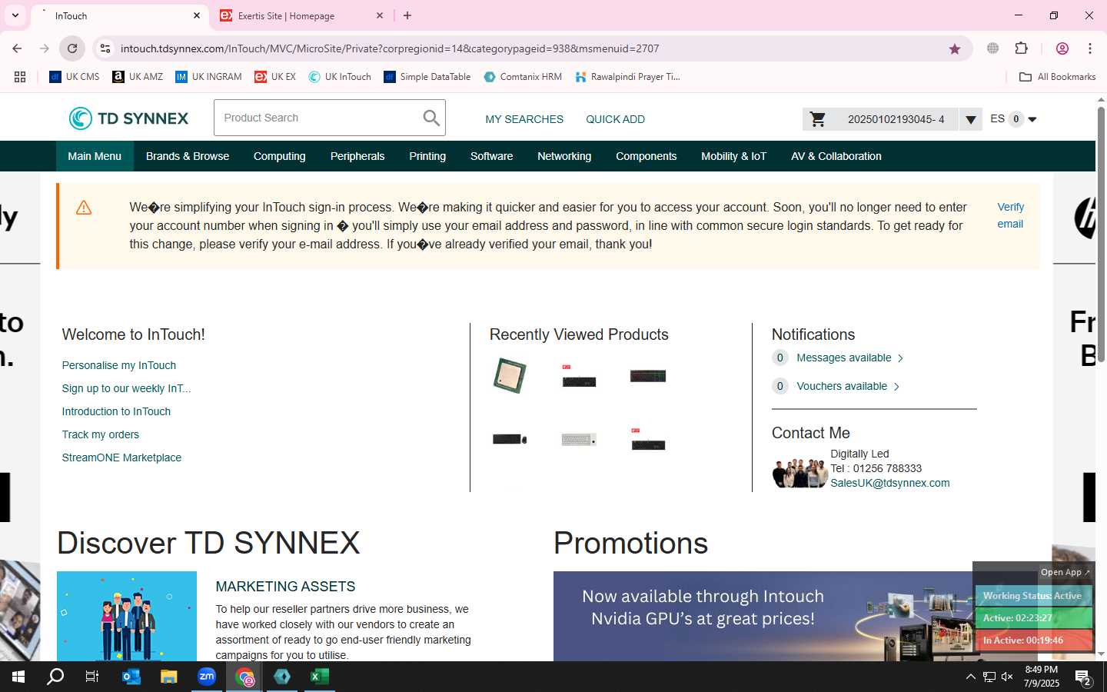Open the Peripherals menu
Image resolution: width=1107 pixels, height=692 pixels.
pyautogui.click(x=357, y=156)
